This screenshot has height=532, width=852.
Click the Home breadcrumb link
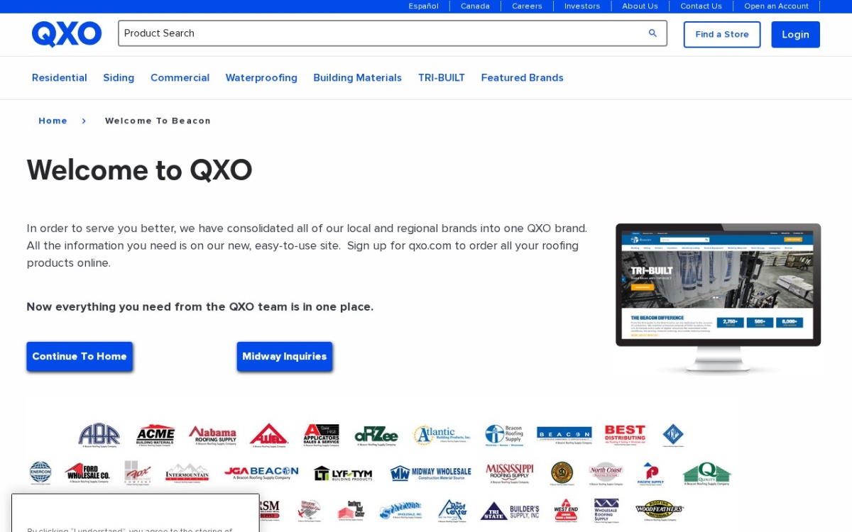click(53, 121)
